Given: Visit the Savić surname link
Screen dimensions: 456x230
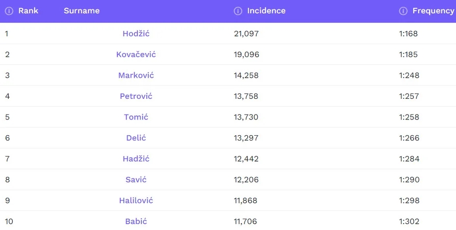Looking at the screenshot, I should pos(136,180).
